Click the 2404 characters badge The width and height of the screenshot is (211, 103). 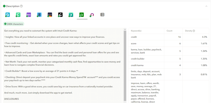14,24
